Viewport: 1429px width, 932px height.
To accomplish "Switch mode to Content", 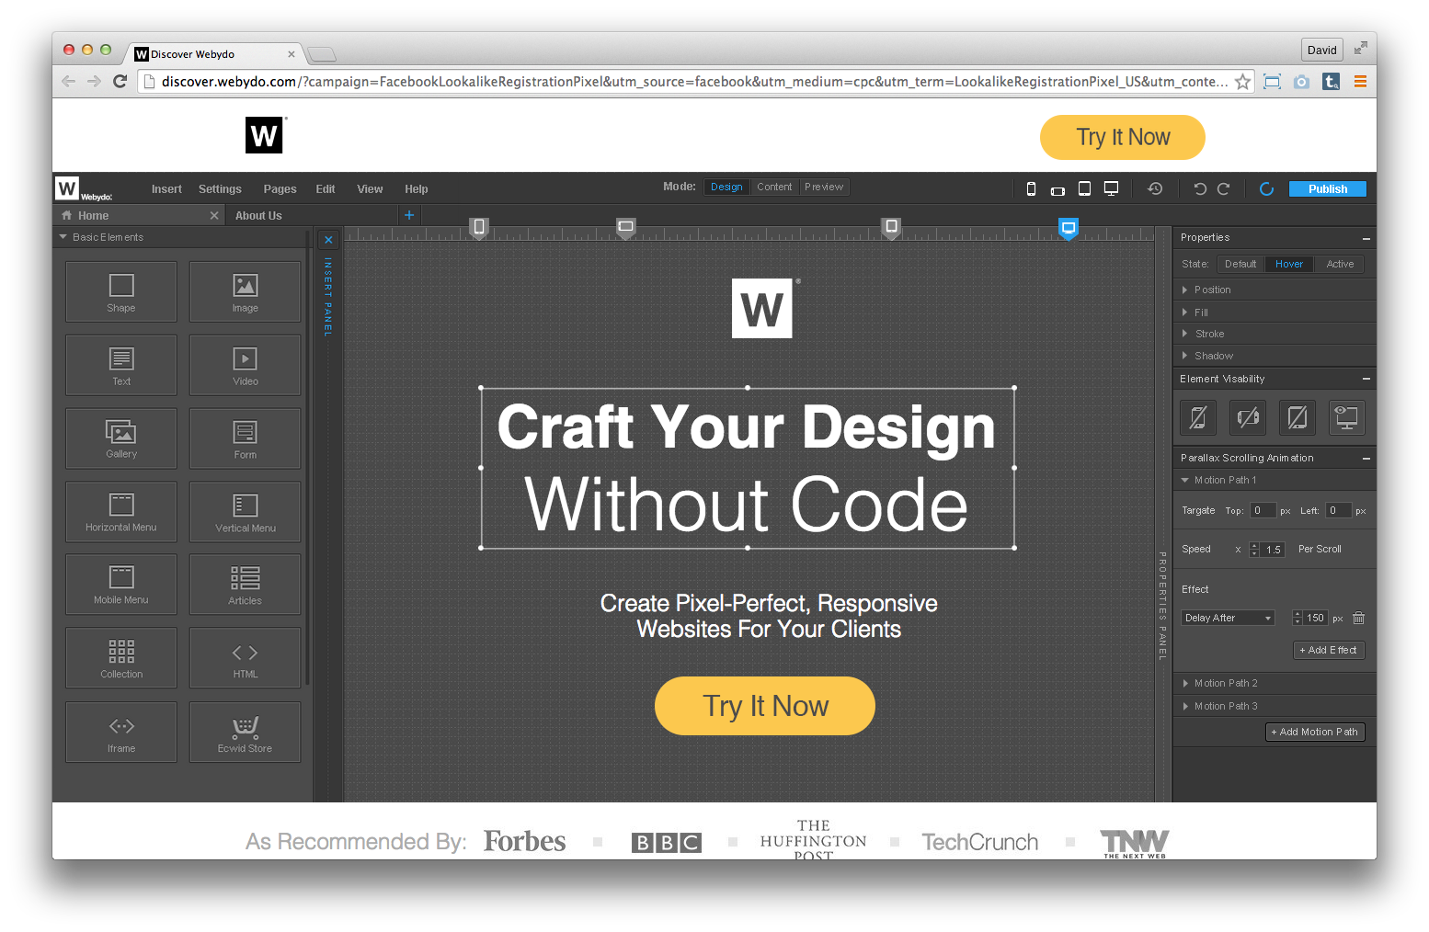I will click(774, 187).
